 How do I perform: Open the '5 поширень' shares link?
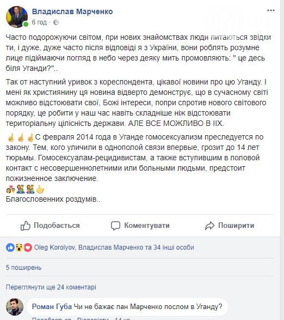coord(23,268)
